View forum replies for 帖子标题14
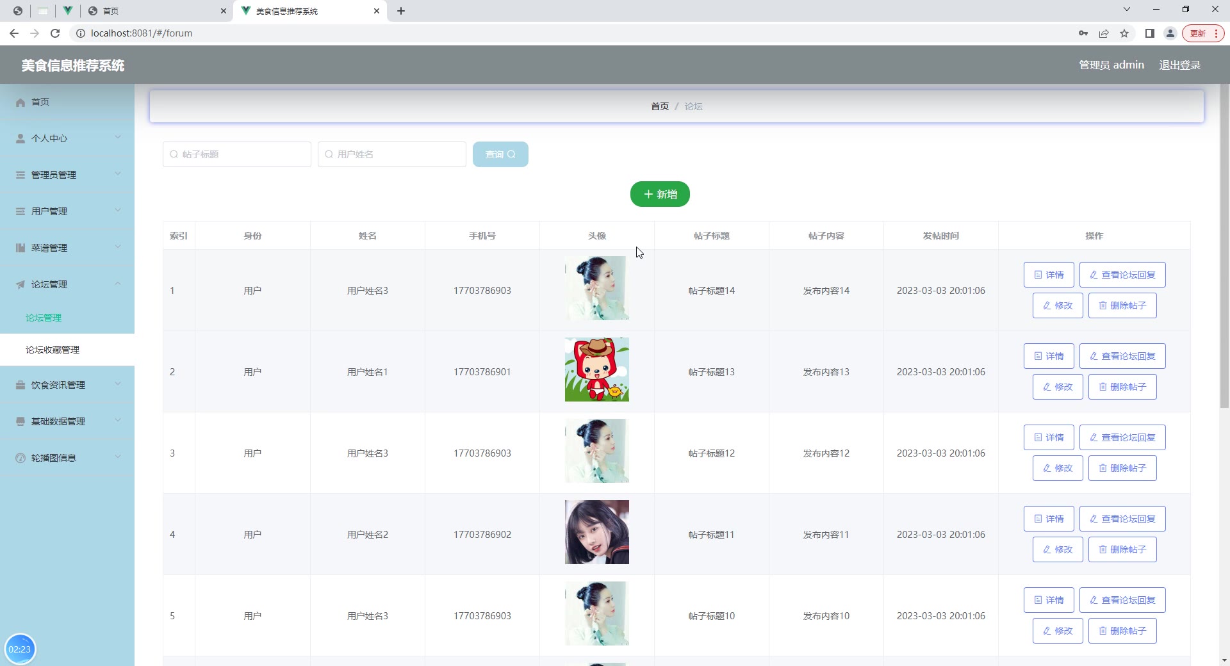Image resolution: width=1230 pixels, height=666 pixels. click(x=1122, y=275)
